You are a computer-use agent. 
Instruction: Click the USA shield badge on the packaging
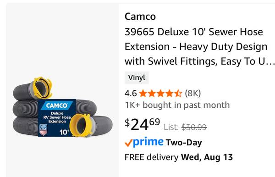coord(44,130)
